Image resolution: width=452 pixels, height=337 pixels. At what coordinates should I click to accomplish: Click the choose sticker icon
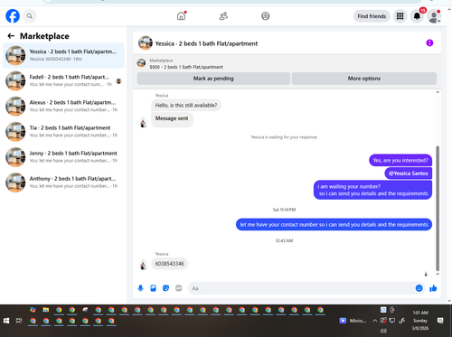tap(165, 288)
